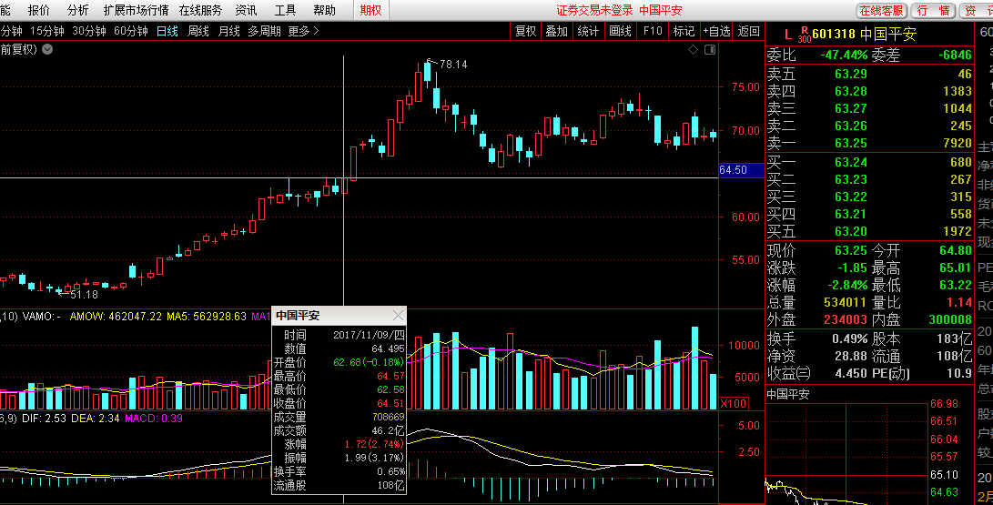Click the MACD: 0.39 indicator label

153,419
